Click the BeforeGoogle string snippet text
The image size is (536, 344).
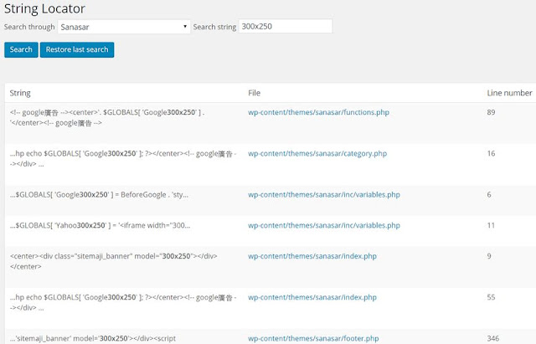(x=99, y=195)
